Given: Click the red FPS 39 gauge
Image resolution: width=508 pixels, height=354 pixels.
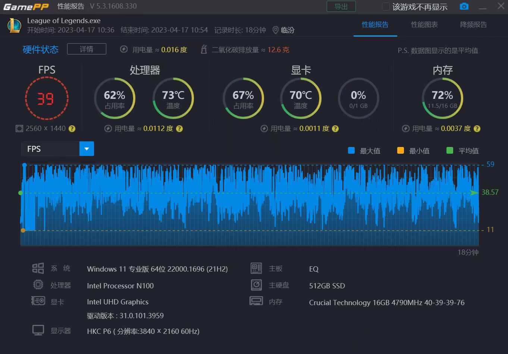Looking at the screenshot, I should (x=47, y=98).
